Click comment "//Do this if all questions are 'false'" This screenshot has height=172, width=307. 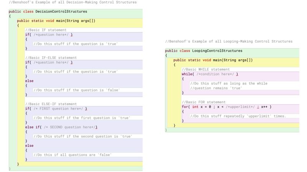73,155
